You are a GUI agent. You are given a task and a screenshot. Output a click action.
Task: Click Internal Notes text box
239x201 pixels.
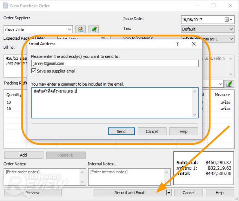tap(129, 177)
